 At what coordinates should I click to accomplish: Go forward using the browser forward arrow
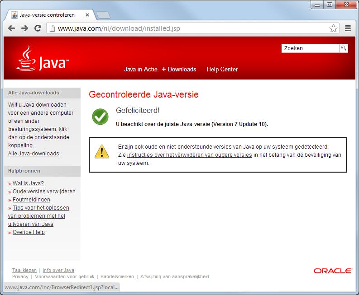(24, 28)
